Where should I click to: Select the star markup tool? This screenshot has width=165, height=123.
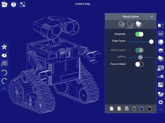tap(4, 47)
